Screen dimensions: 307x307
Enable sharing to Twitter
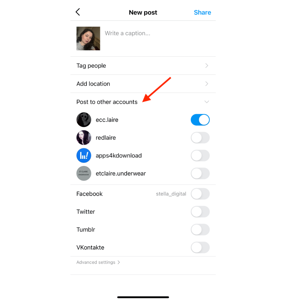(200, 212)
